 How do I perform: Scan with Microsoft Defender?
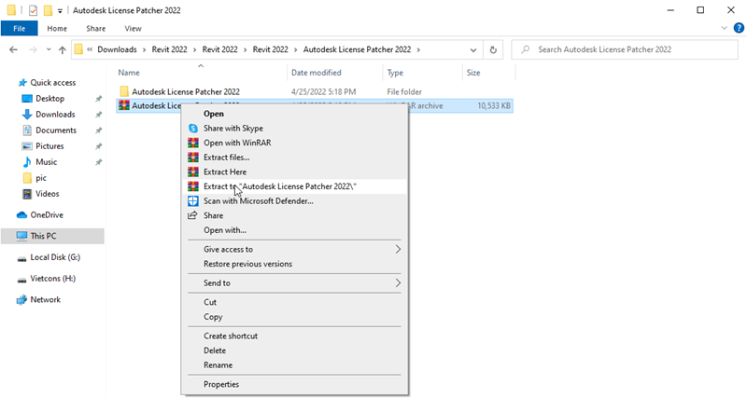click(258, 200)
